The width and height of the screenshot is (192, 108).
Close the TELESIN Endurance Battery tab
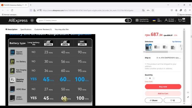coord(26,5)
